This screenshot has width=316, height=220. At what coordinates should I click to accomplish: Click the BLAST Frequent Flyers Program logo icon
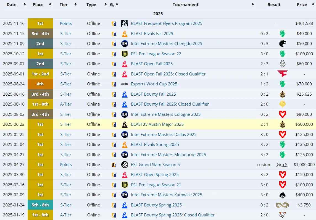(x=125, y=23)
